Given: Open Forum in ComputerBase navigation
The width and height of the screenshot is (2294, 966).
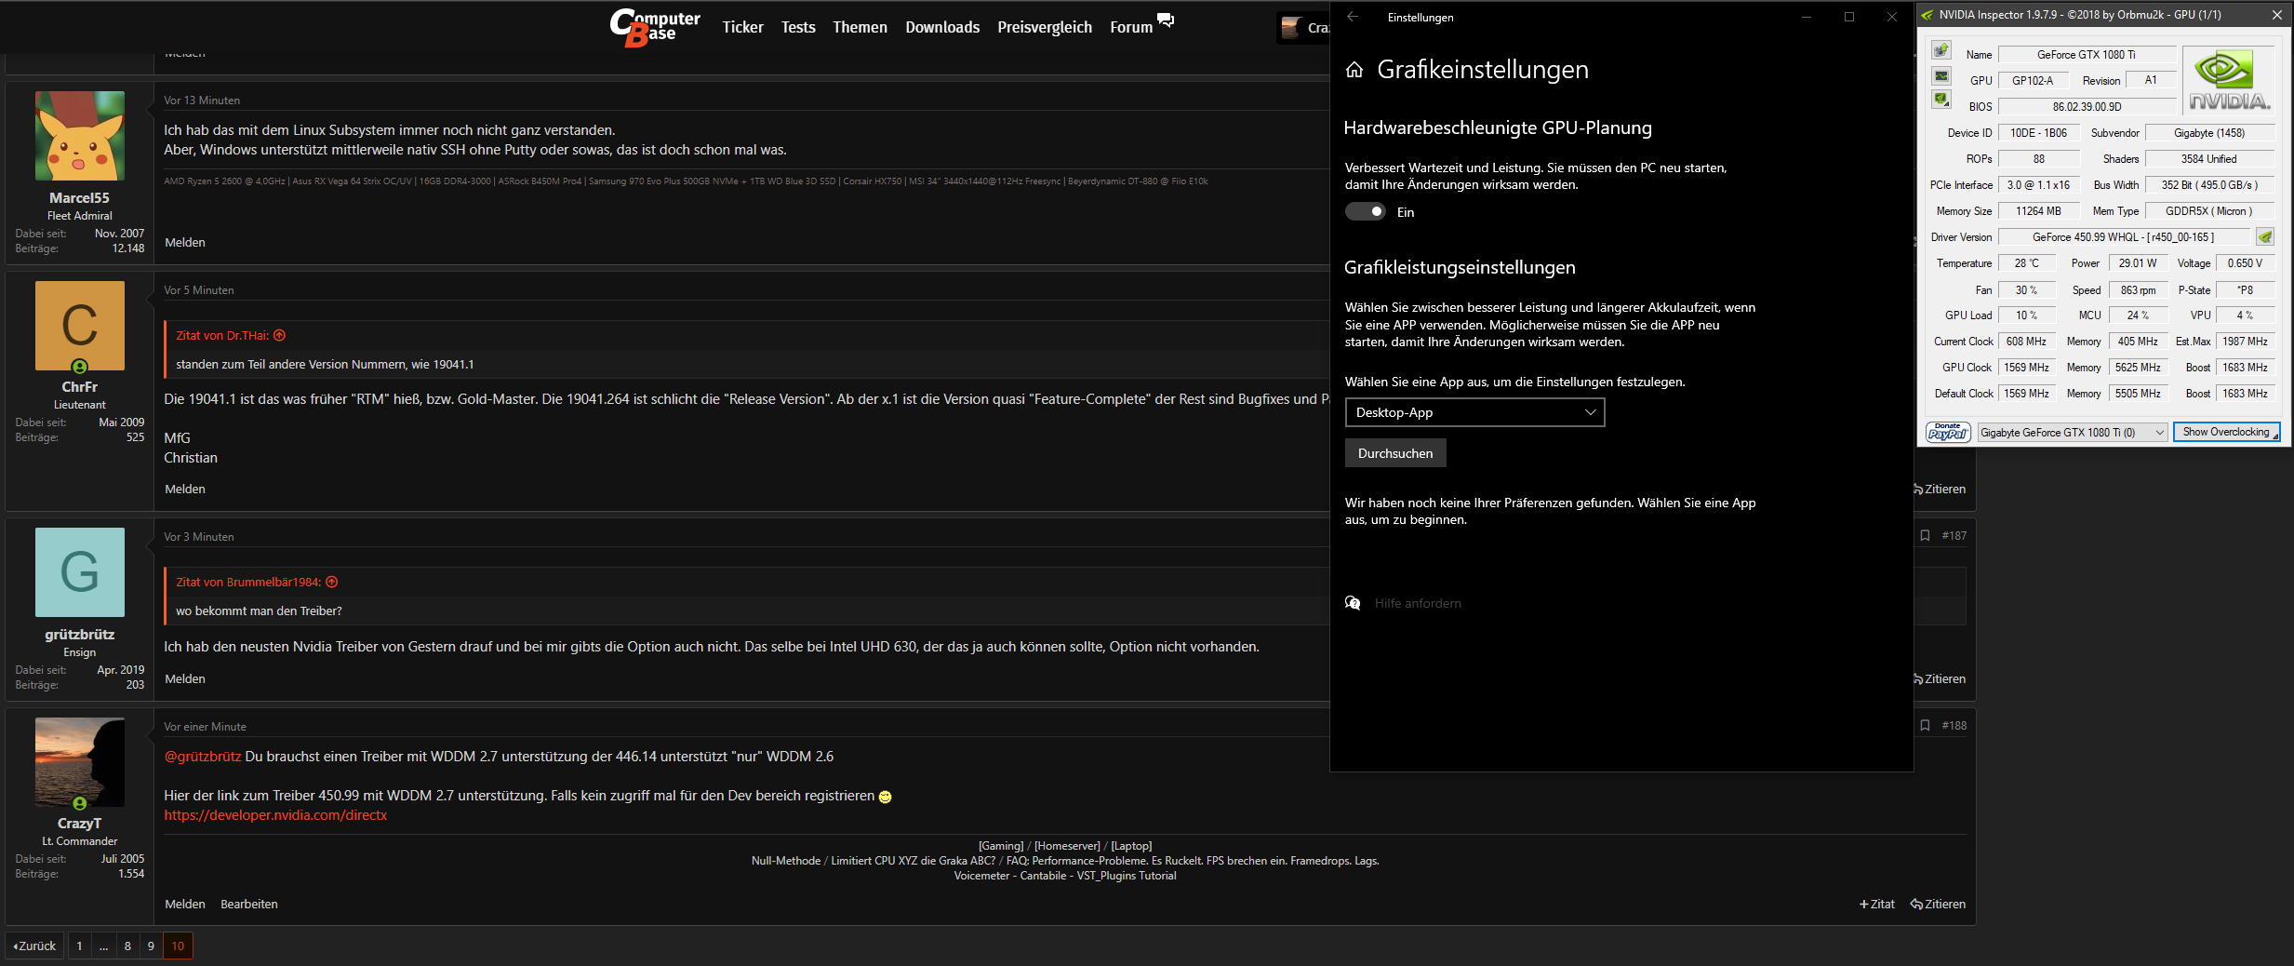Looking at the screenshot, I should [1130, 27].
